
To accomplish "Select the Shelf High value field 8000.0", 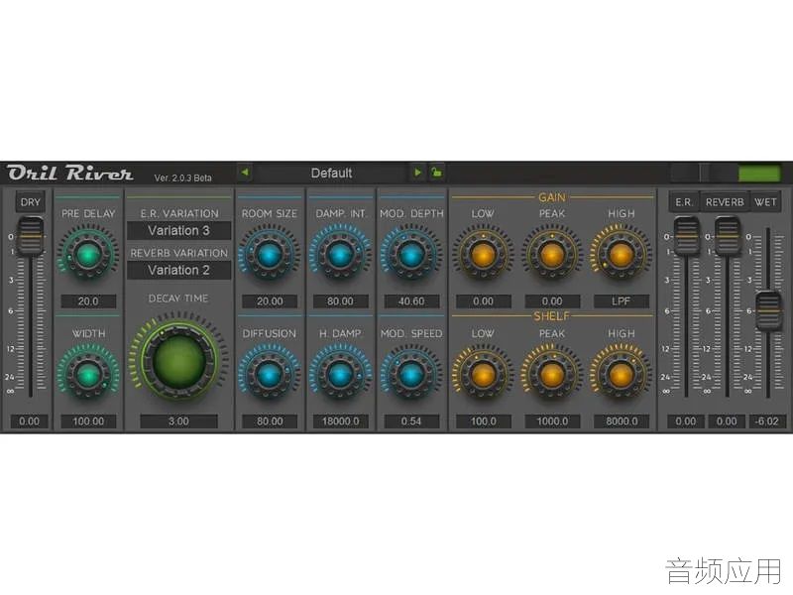I will point(622,421).
